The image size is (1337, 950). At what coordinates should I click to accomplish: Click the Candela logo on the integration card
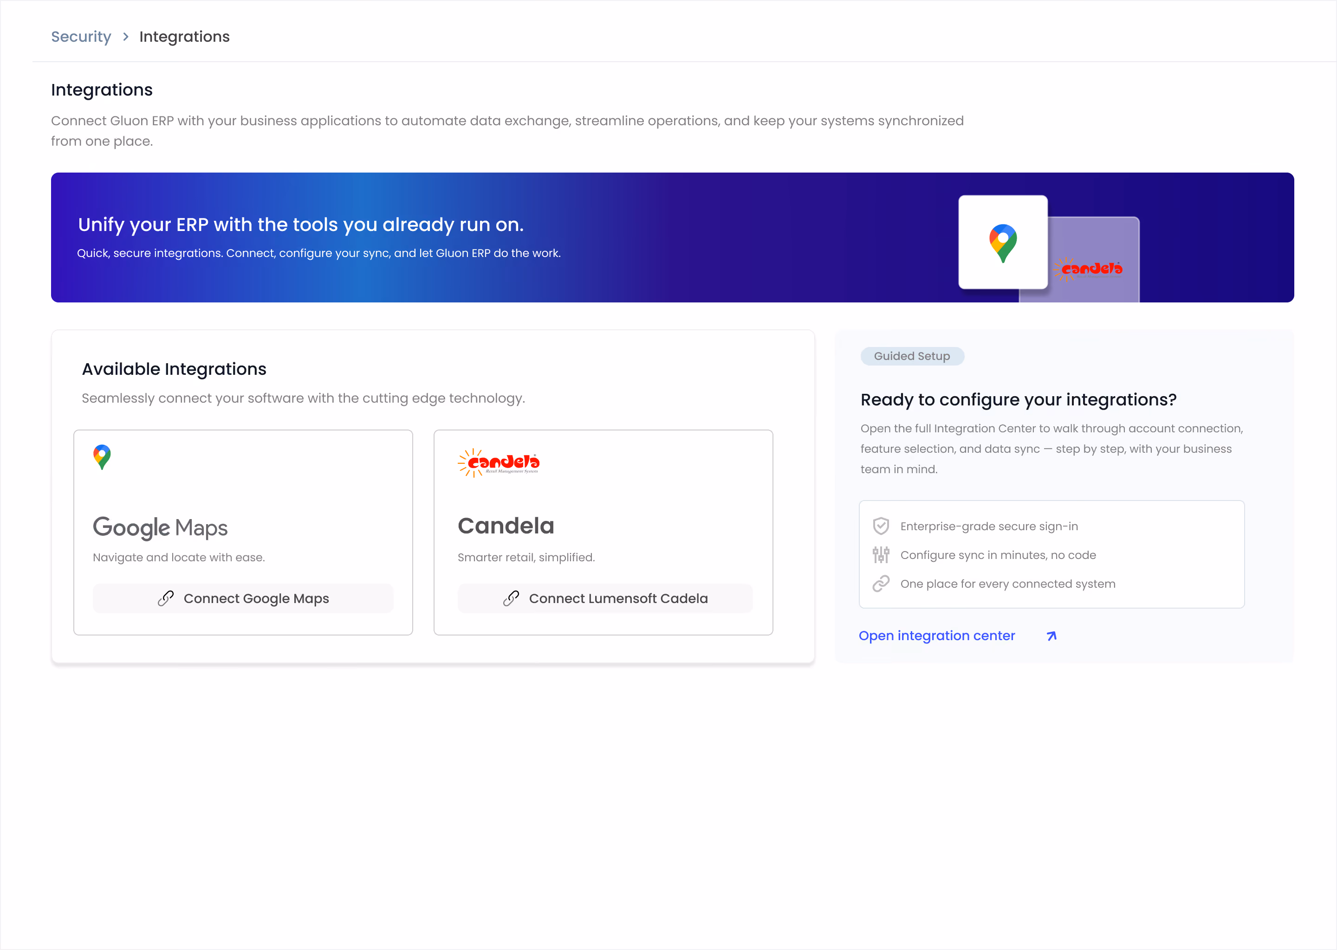(x=498, y=463)
